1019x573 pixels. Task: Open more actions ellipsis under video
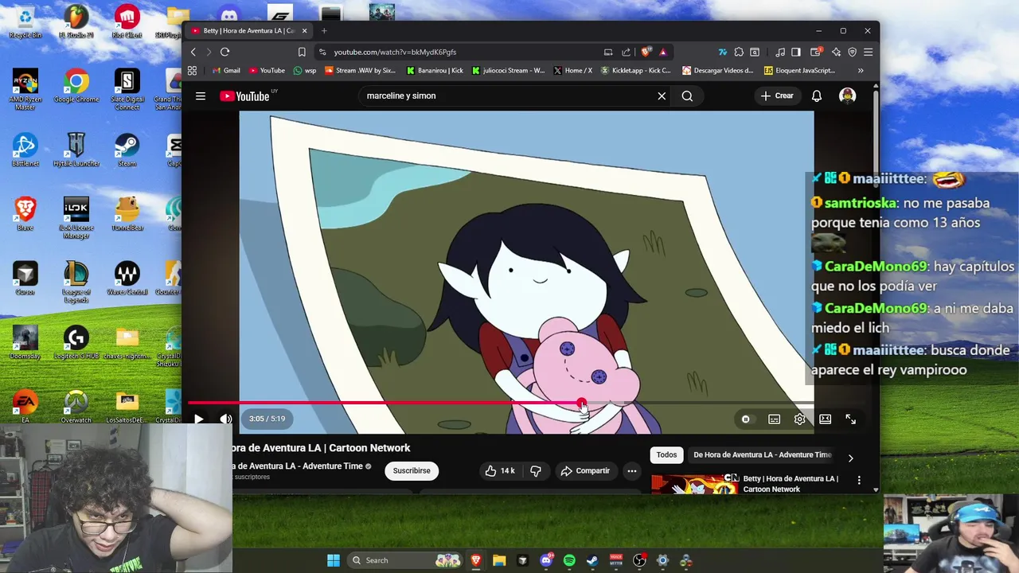click(631, 470)
